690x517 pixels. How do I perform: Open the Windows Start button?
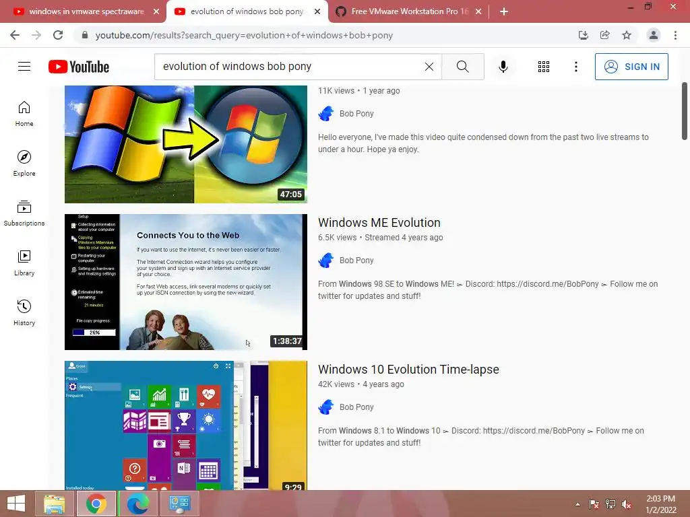[x=16, y=504]
